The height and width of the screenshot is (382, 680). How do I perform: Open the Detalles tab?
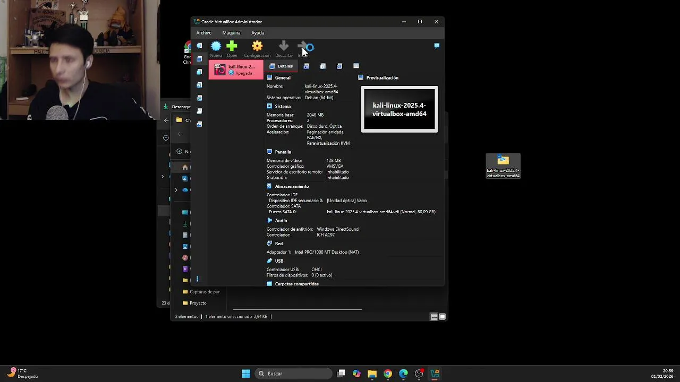coord(281,66)
